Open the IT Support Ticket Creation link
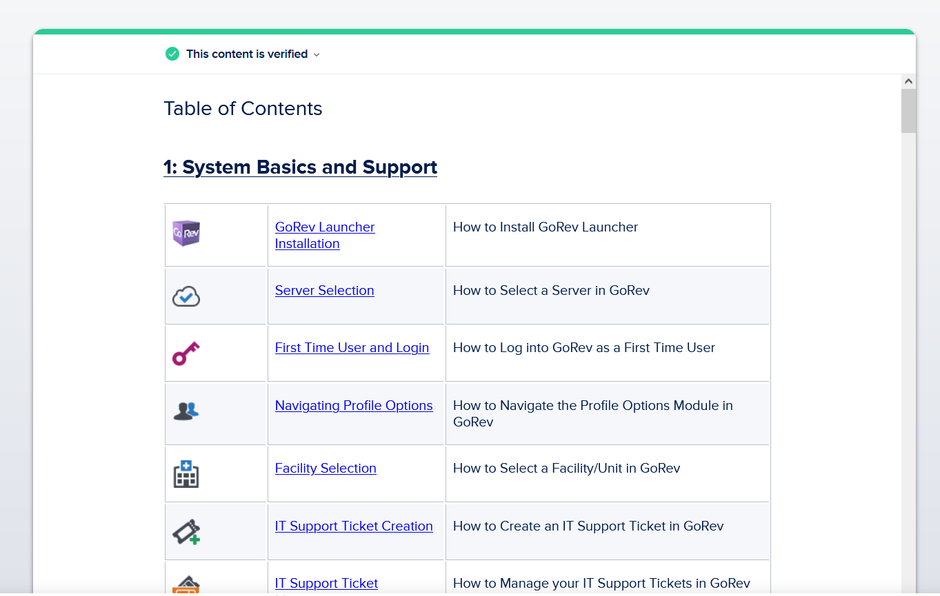 (x=354, y=526)
